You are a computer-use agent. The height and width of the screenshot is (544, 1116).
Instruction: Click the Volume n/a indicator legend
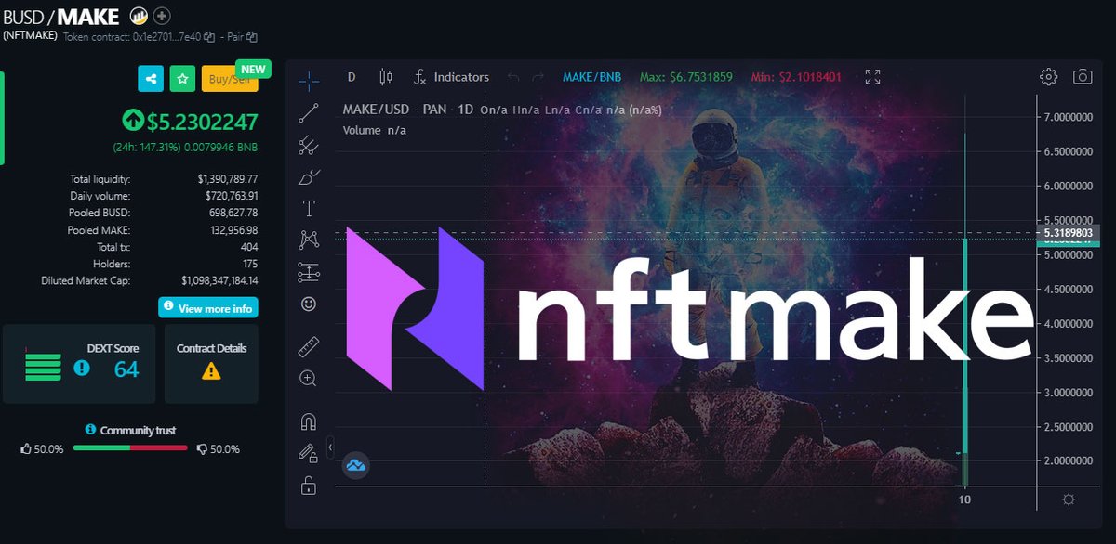click(x=375, y=130)
